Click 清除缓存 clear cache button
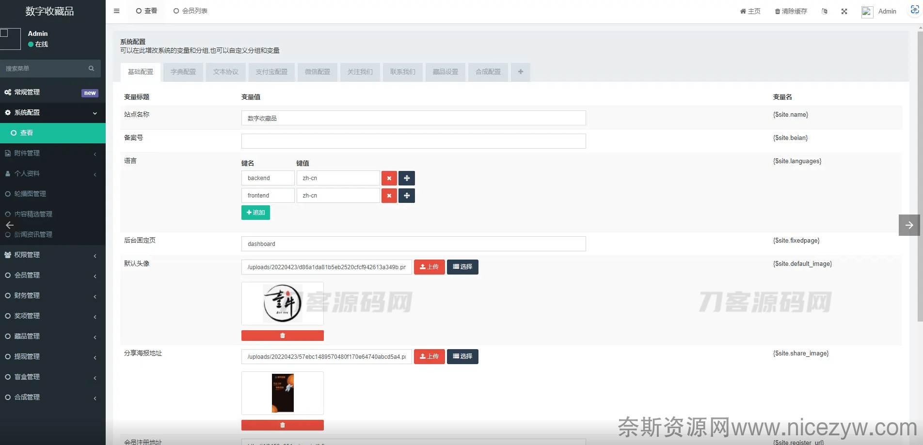This screenshot has width=923, height=445. (x=791, y=11)
